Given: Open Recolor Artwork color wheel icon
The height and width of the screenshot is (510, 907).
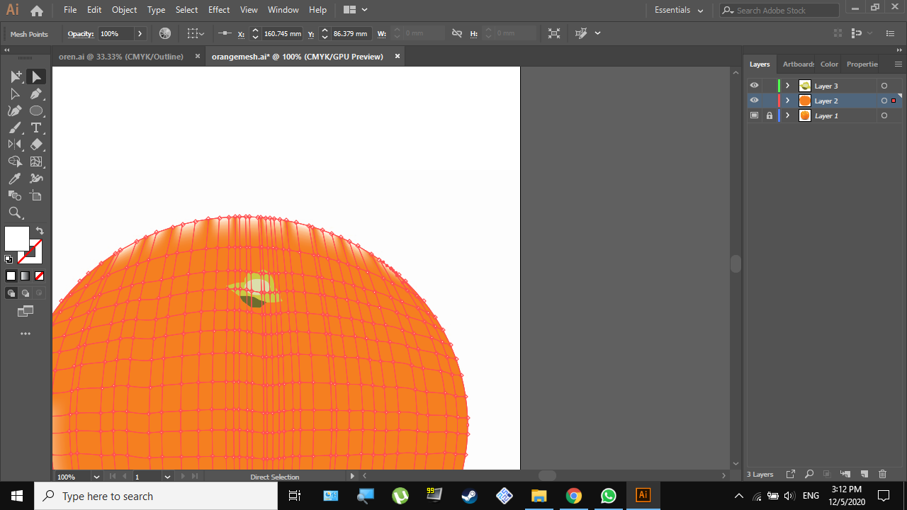Looking at the screenshot, I should [x=165, y=33].
